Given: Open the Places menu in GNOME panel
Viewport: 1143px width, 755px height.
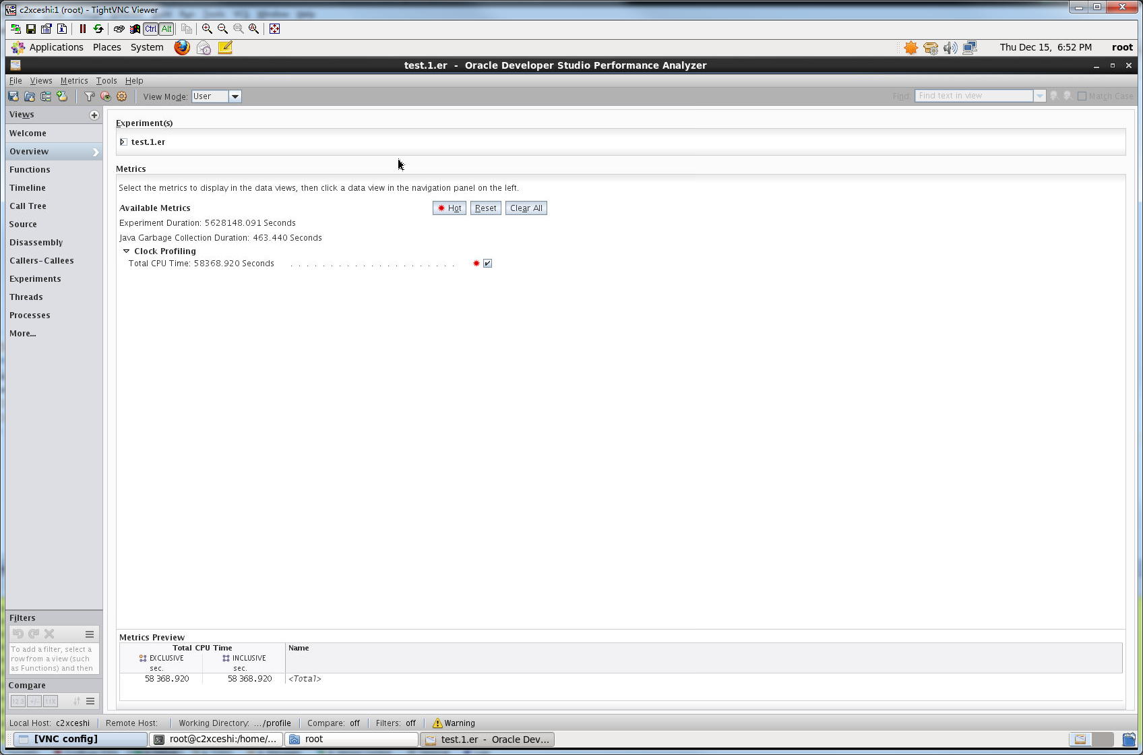Looking at the screenshot, I should coord(107,47).
